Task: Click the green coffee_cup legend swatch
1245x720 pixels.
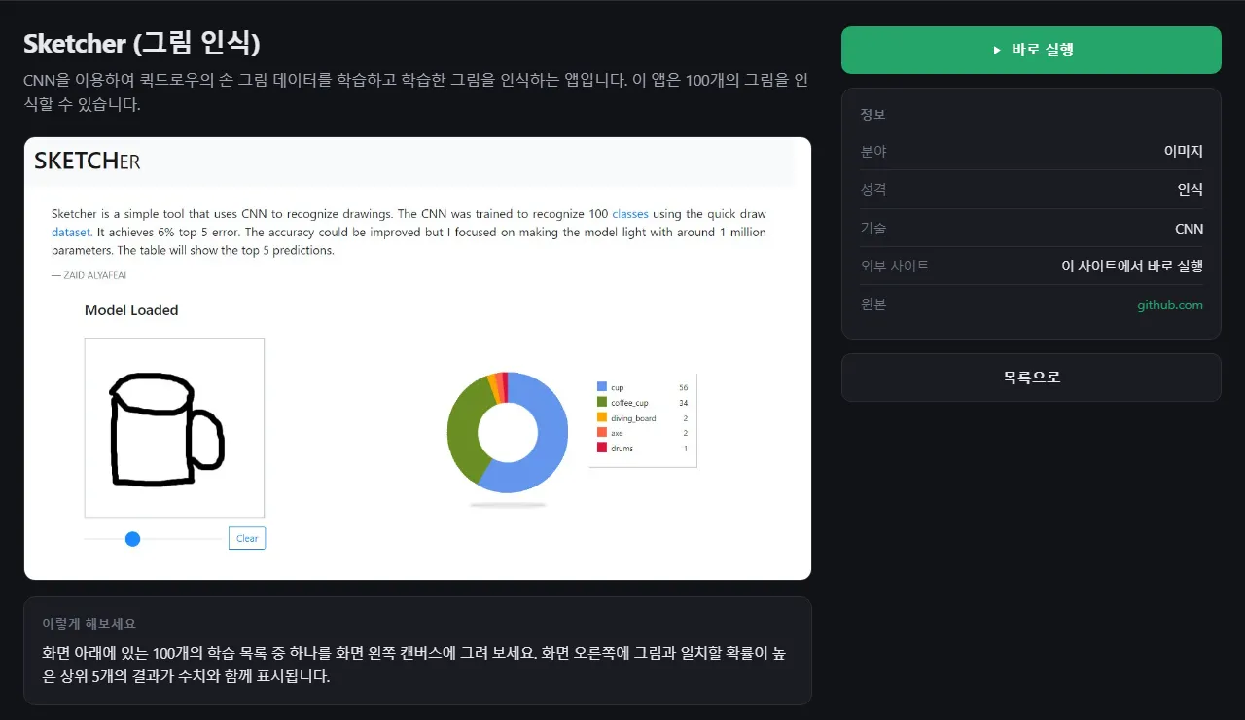Action: [x=602, y=402]
